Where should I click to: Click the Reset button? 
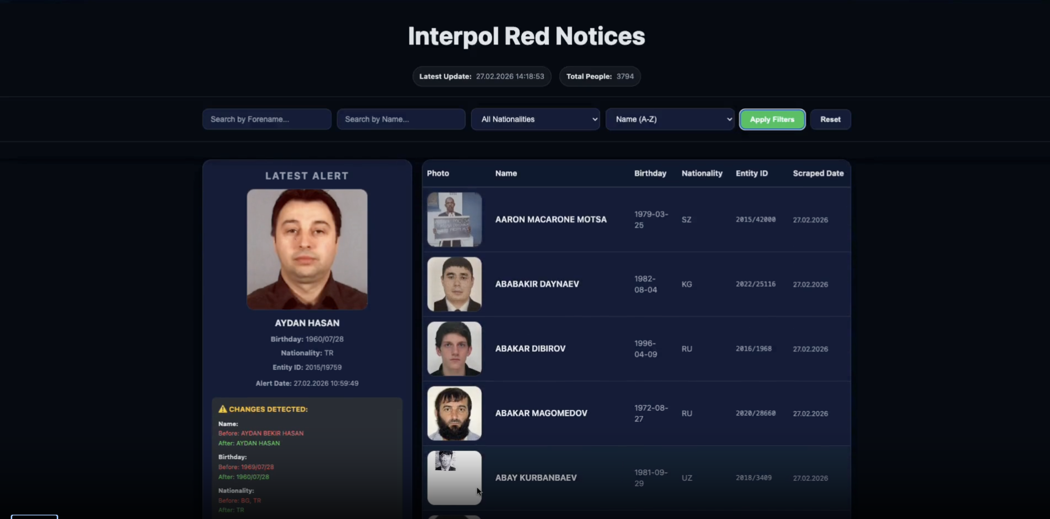830,120
